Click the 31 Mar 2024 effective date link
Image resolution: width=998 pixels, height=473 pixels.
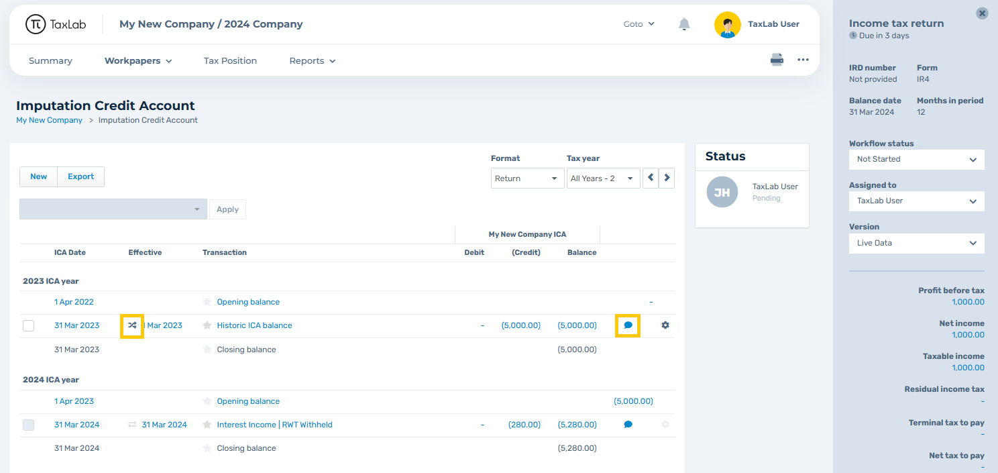click(164, 425)
